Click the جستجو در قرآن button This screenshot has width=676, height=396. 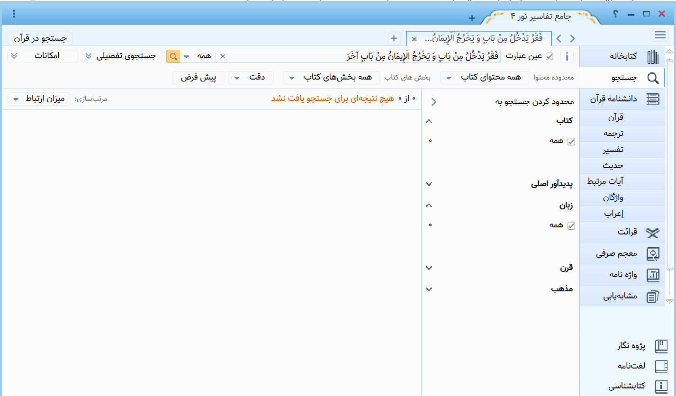pos(40,38)
